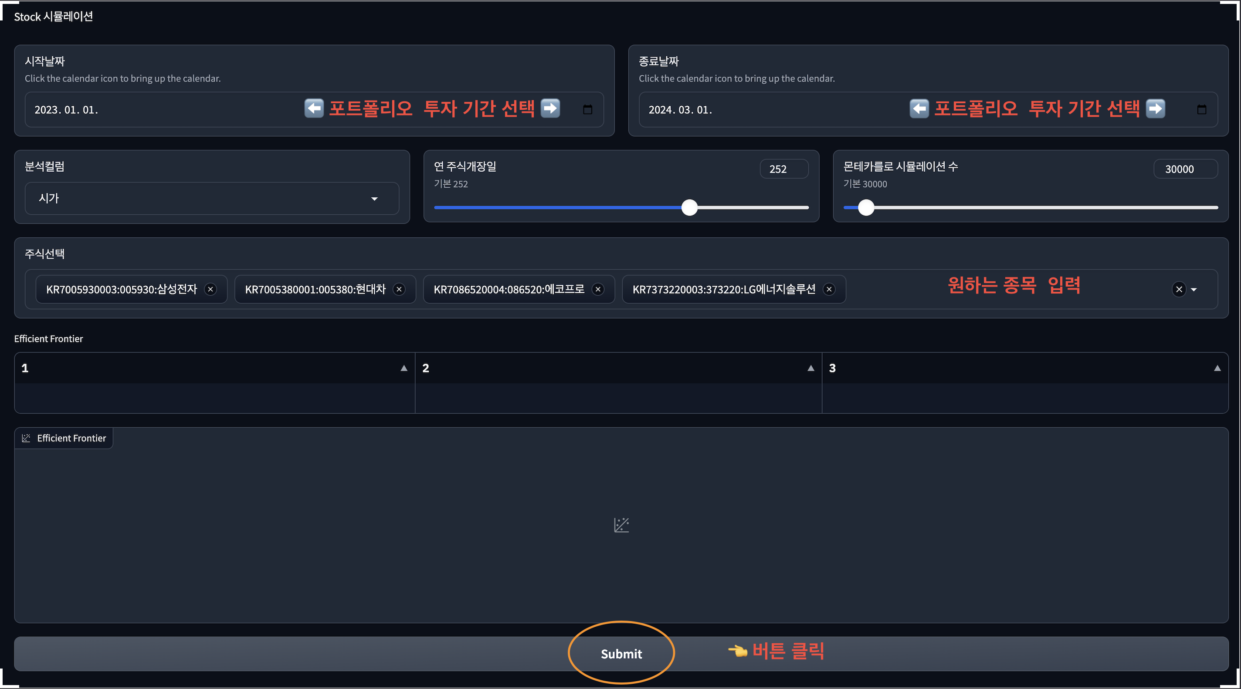
Task: Click the Efficient Frontier plot label icon
Action: point(27,438)
